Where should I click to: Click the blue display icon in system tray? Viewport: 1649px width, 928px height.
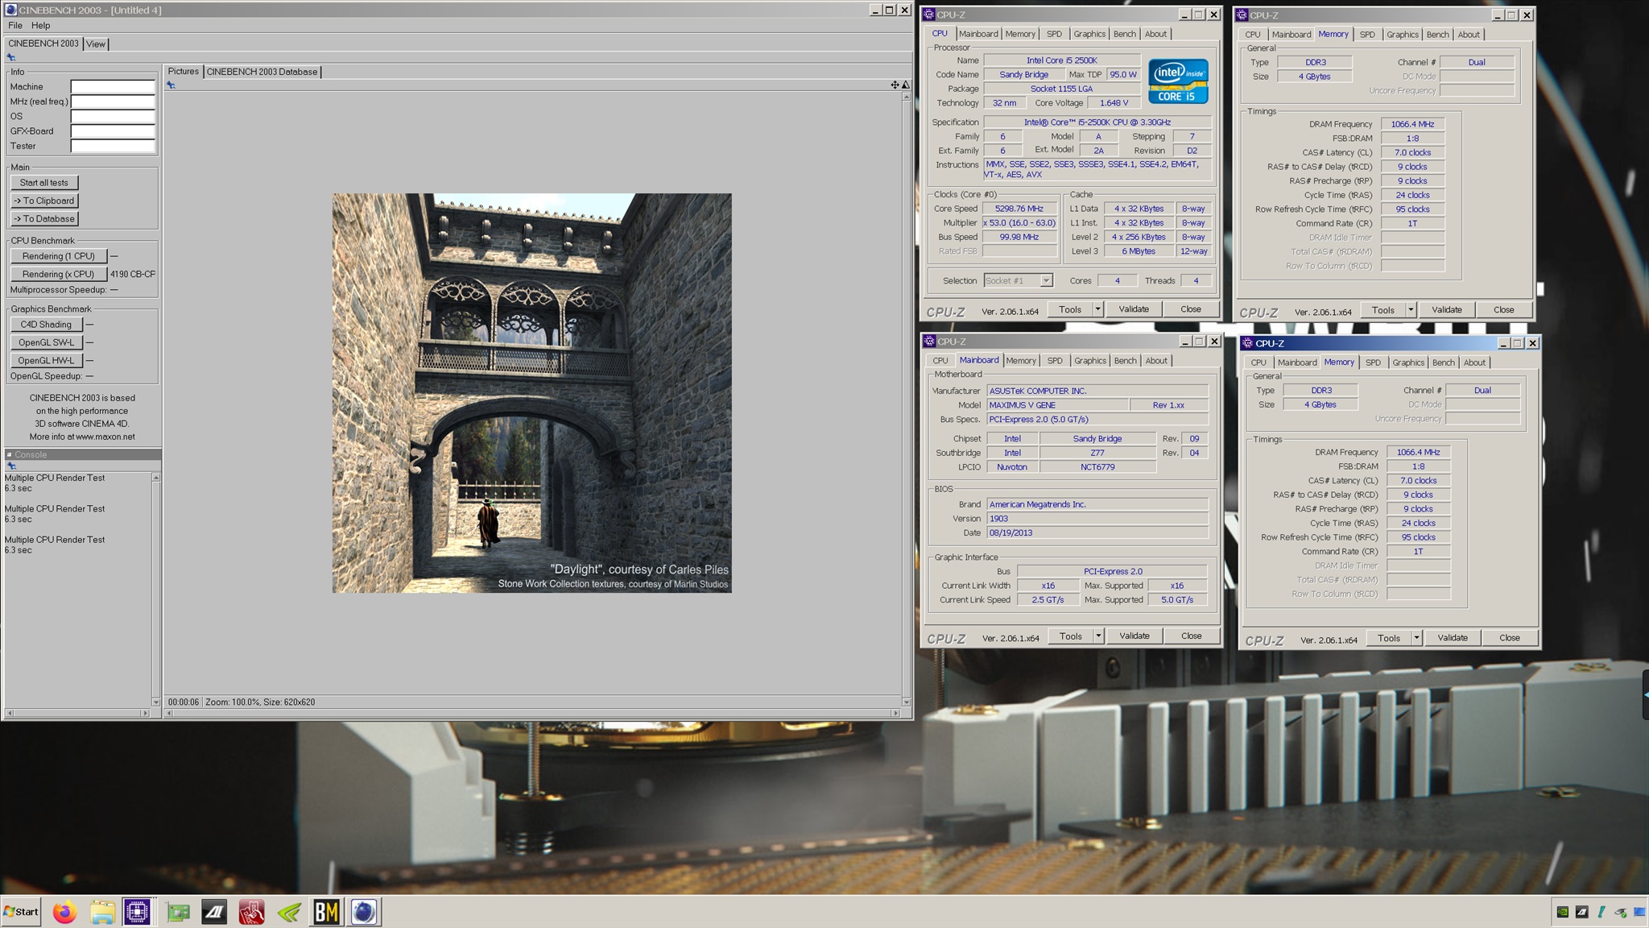pyautogui.click(x=1639, y=913)
